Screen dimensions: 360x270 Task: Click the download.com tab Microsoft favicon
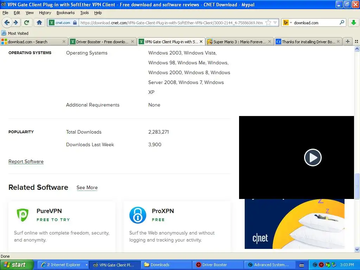4,41
